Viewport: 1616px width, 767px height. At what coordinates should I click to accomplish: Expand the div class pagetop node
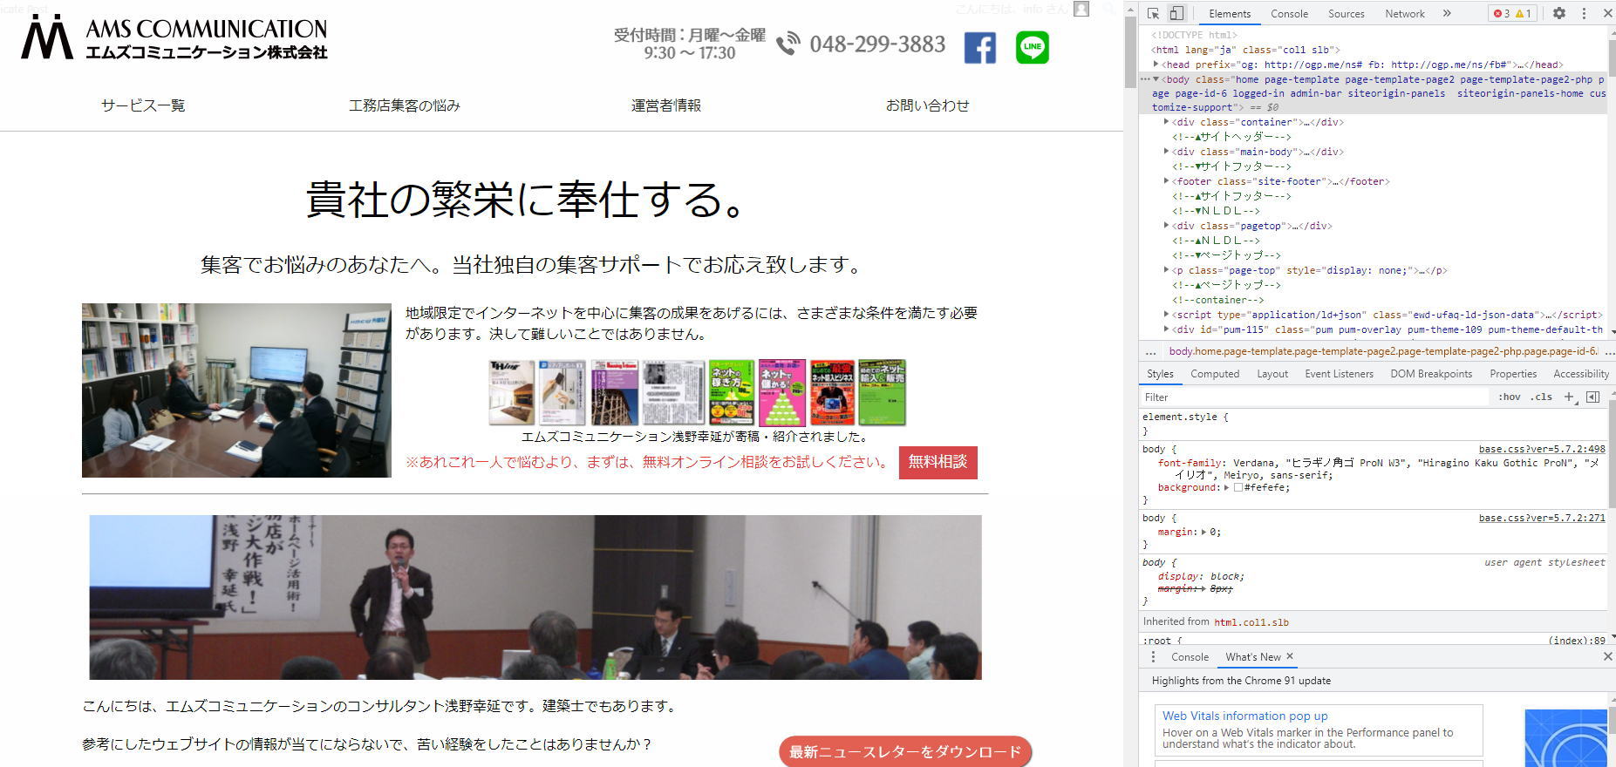[1167, 226]
